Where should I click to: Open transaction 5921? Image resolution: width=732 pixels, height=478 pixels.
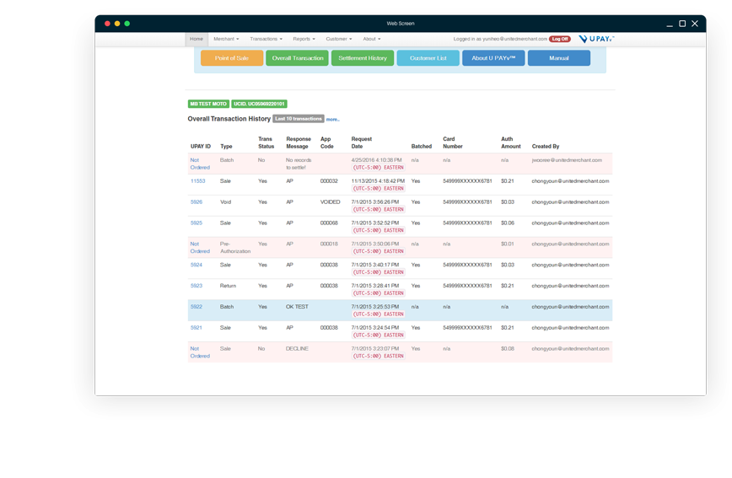196,328
